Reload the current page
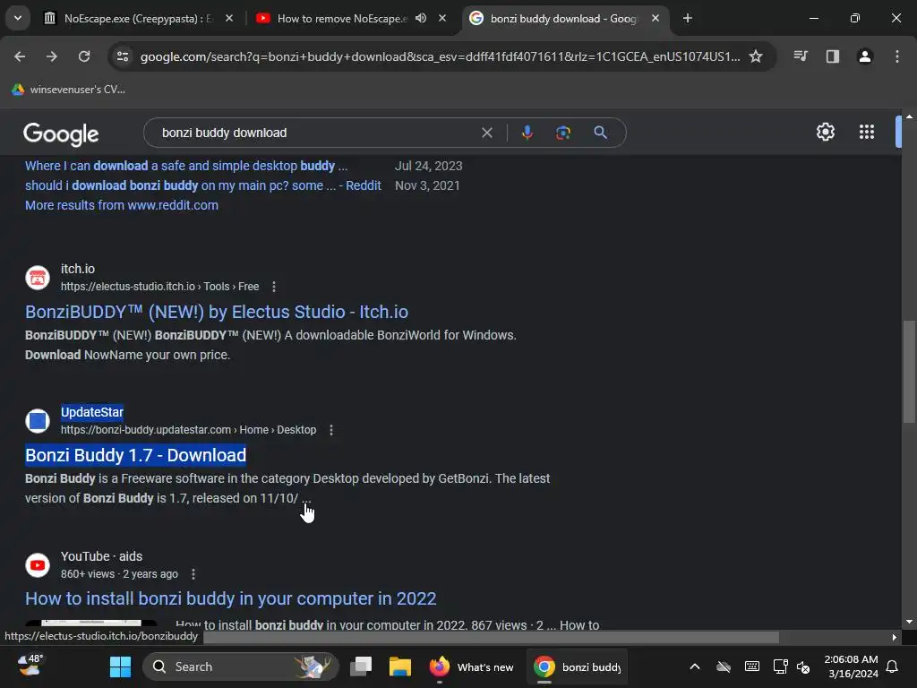 [x=84, y=56]
